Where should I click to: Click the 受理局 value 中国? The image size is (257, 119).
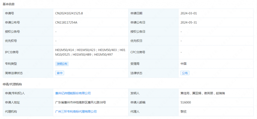coord(183,64)
